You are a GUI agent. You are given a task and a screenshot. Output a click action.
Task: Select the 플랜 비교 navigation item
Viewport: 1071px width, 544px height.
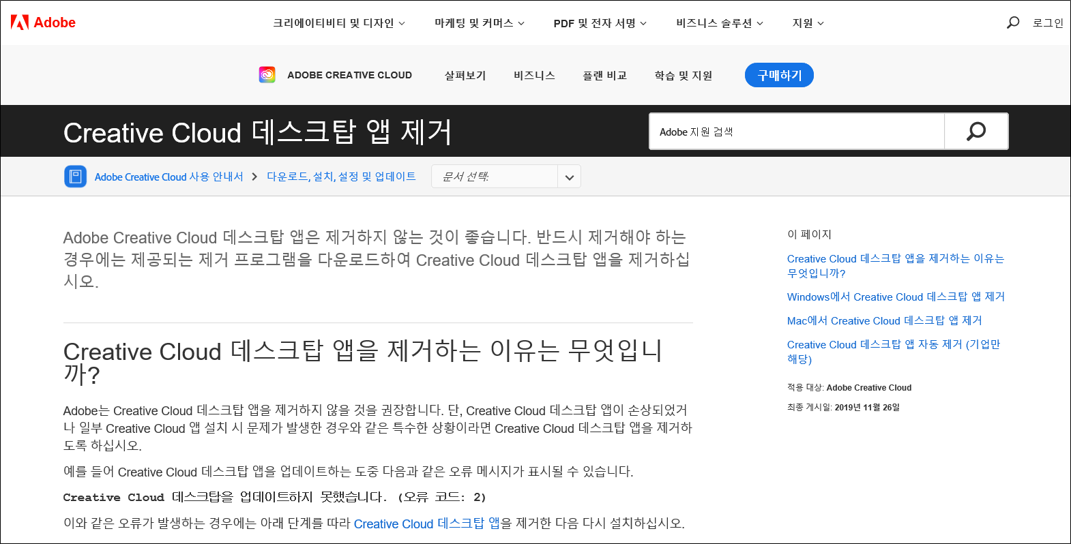click(604, 75)
